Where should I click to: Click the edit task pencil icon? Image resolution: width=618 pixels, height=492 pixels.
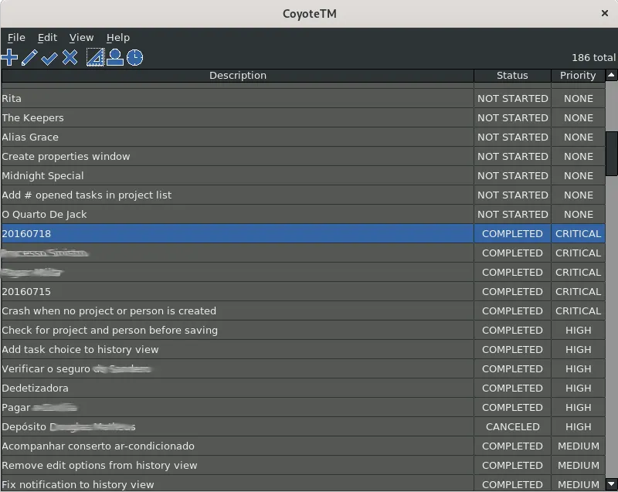29,57
